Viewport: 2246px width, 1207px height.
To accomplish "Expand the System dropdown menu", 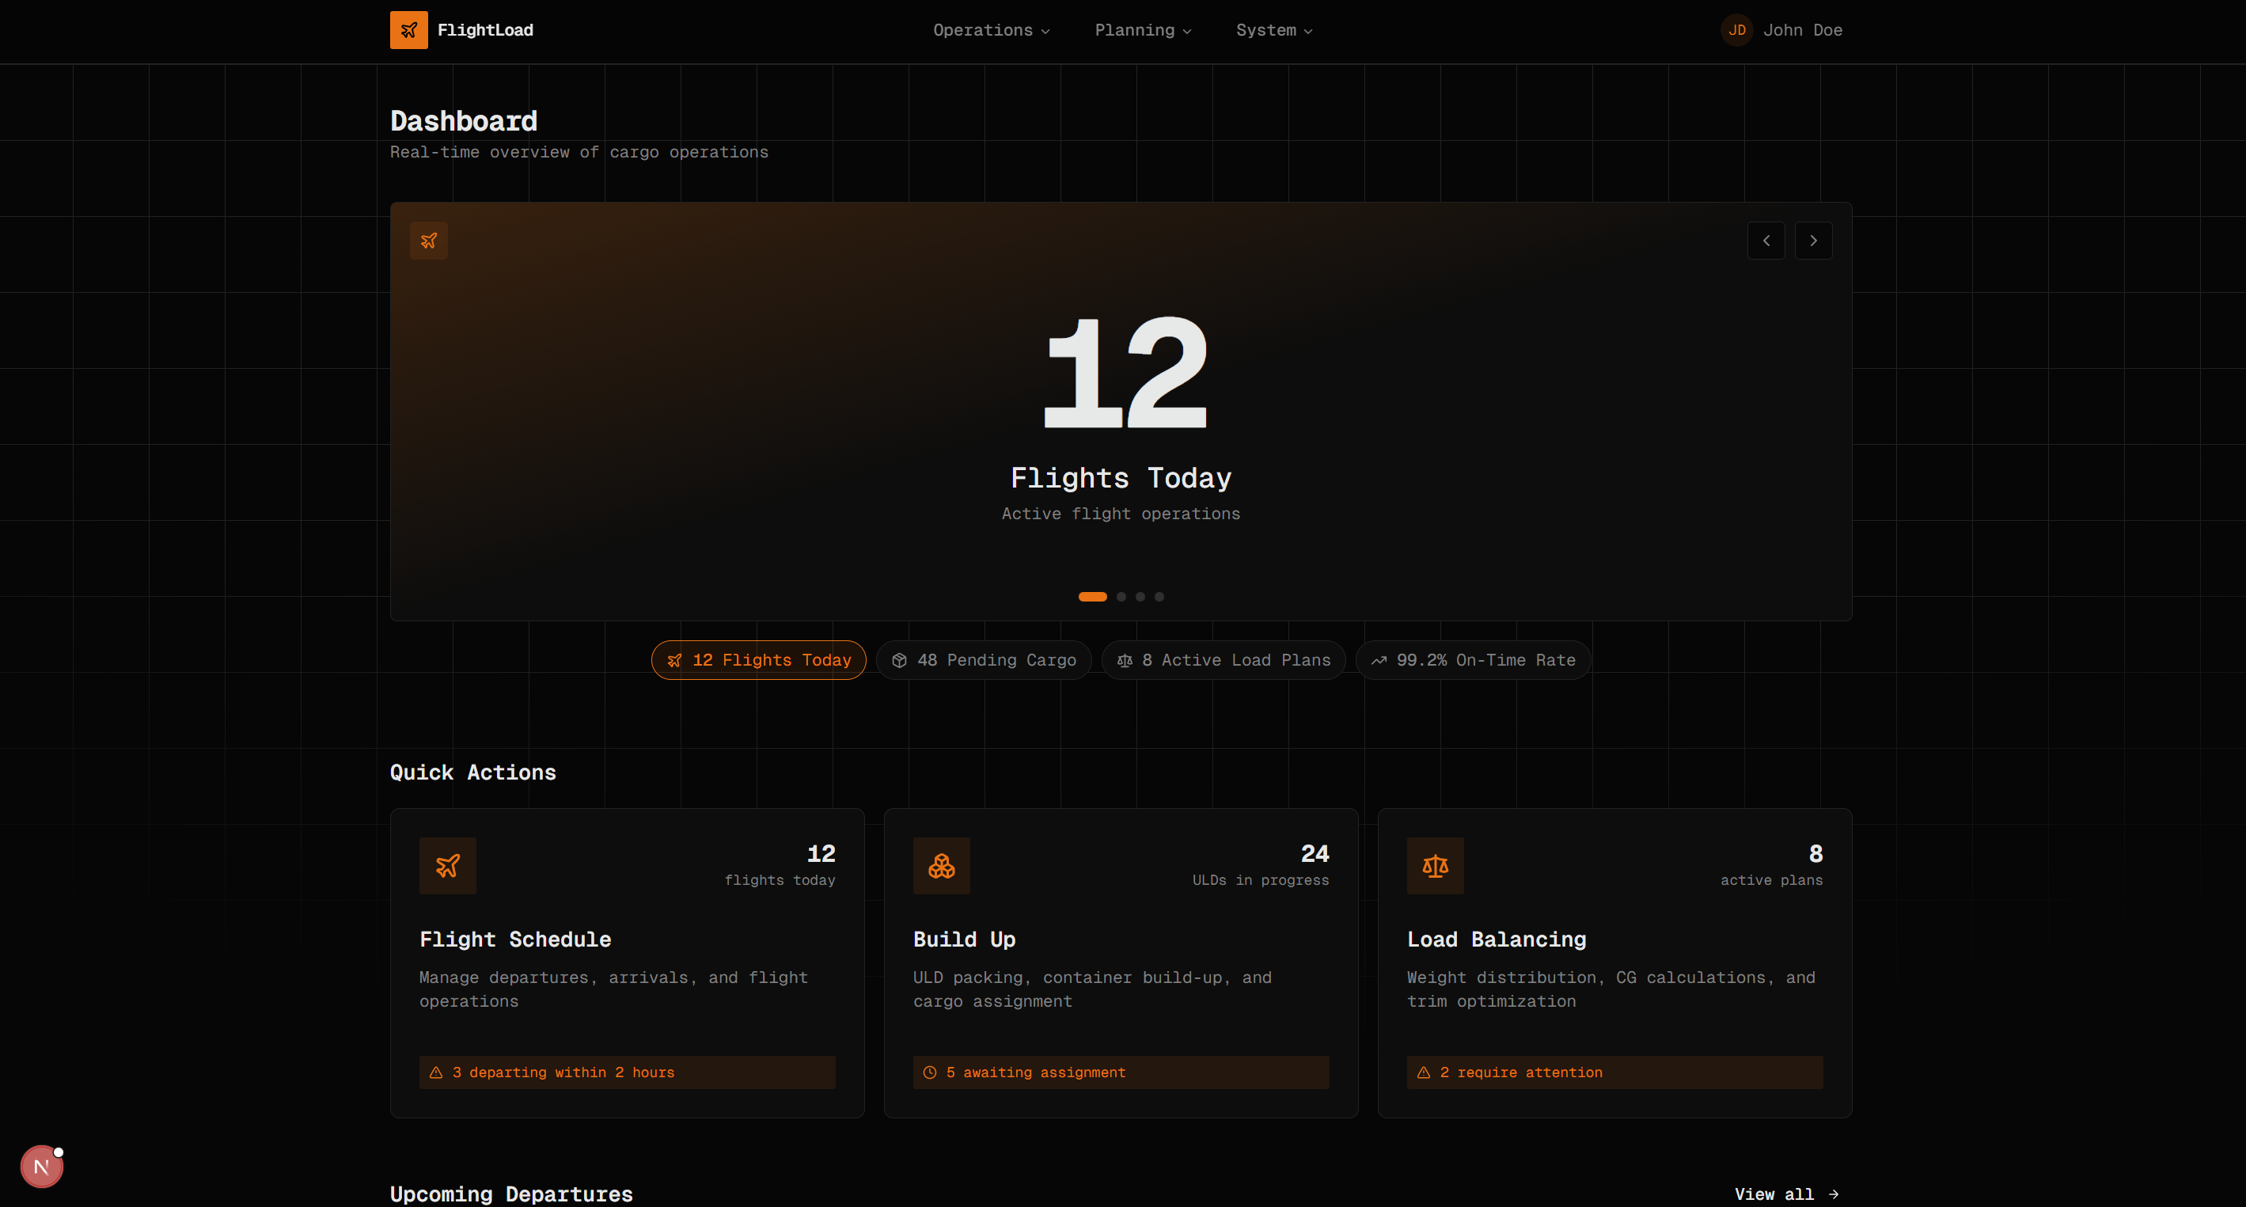I will click(1273, 29).
